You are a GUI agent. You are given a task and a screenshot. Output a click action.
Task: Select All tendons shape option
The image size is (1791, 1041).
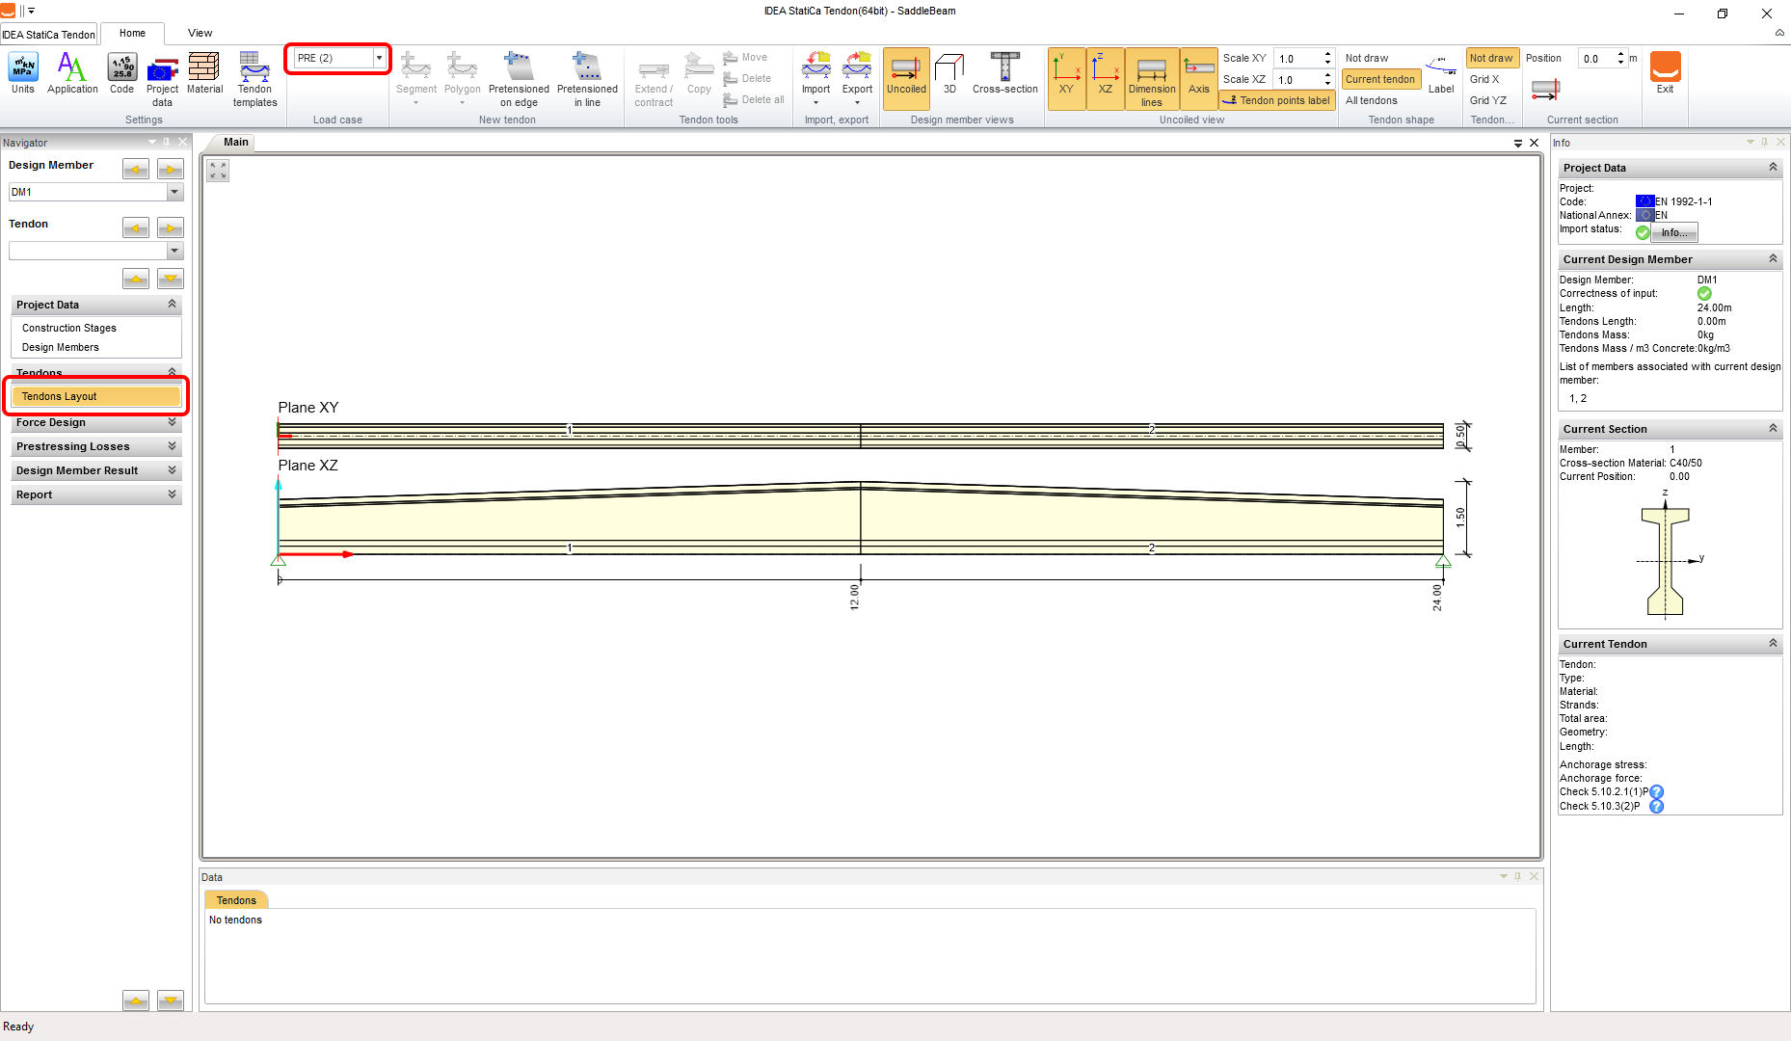point(1371,100)
